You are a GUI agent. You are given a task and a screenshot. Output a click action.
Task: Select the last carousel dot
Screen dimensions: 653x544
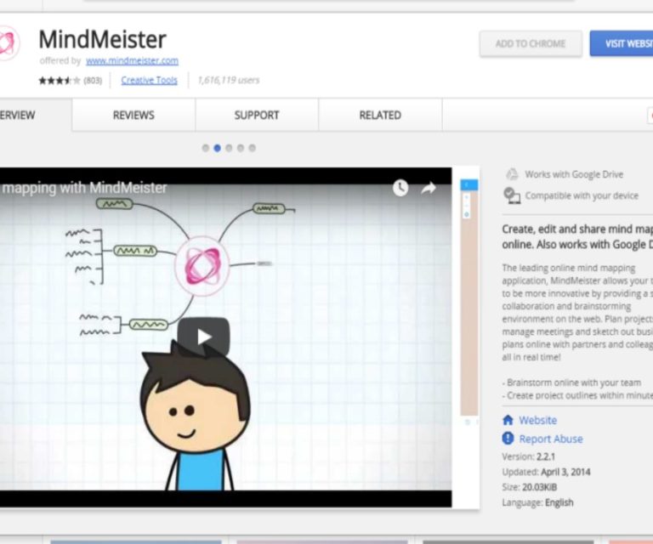click(x=252, y=148)
